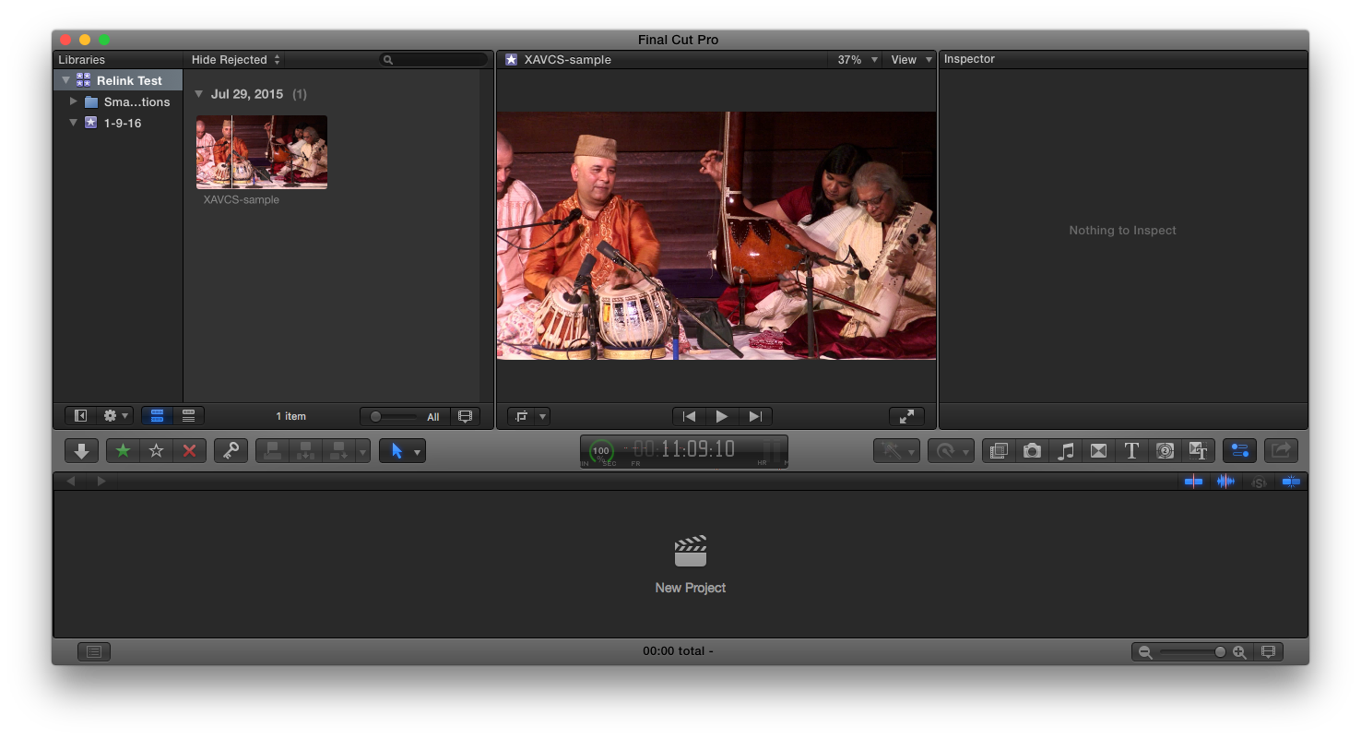This screenshot has width=1361, height=739.
Task: Open the clip appearance options button
Action: [x=1268, y=651]
